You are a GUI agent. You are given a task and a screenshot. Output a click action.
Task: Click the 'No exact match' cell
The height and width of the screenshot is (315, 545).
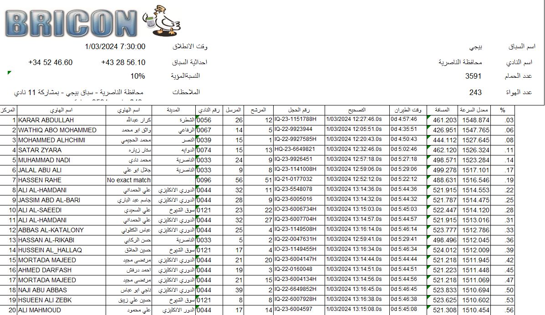coord(128,180)
